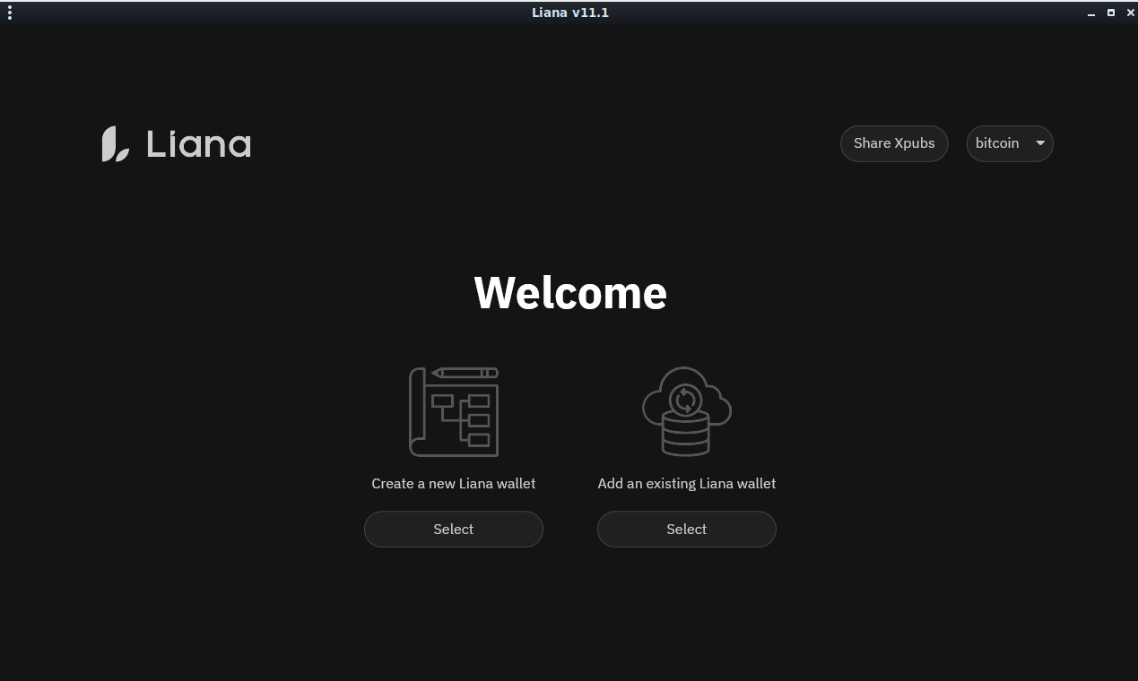Viewport: 1138px width, 681px height.
Task: Maximize the Liana window
Action: click(1110, 13)
